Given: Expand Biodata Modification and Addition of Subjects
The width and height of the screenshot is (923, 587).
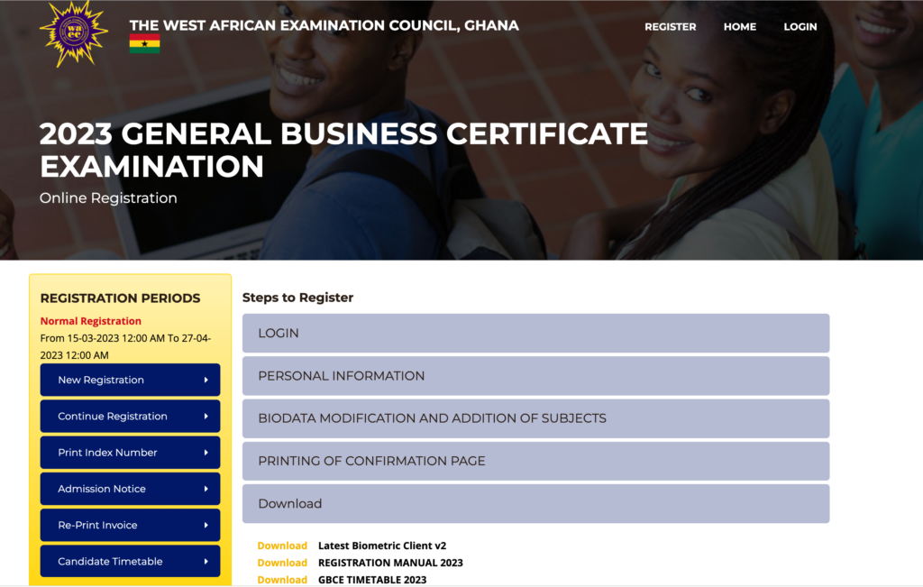Looking at the screenshot, I should click(535, 418).
